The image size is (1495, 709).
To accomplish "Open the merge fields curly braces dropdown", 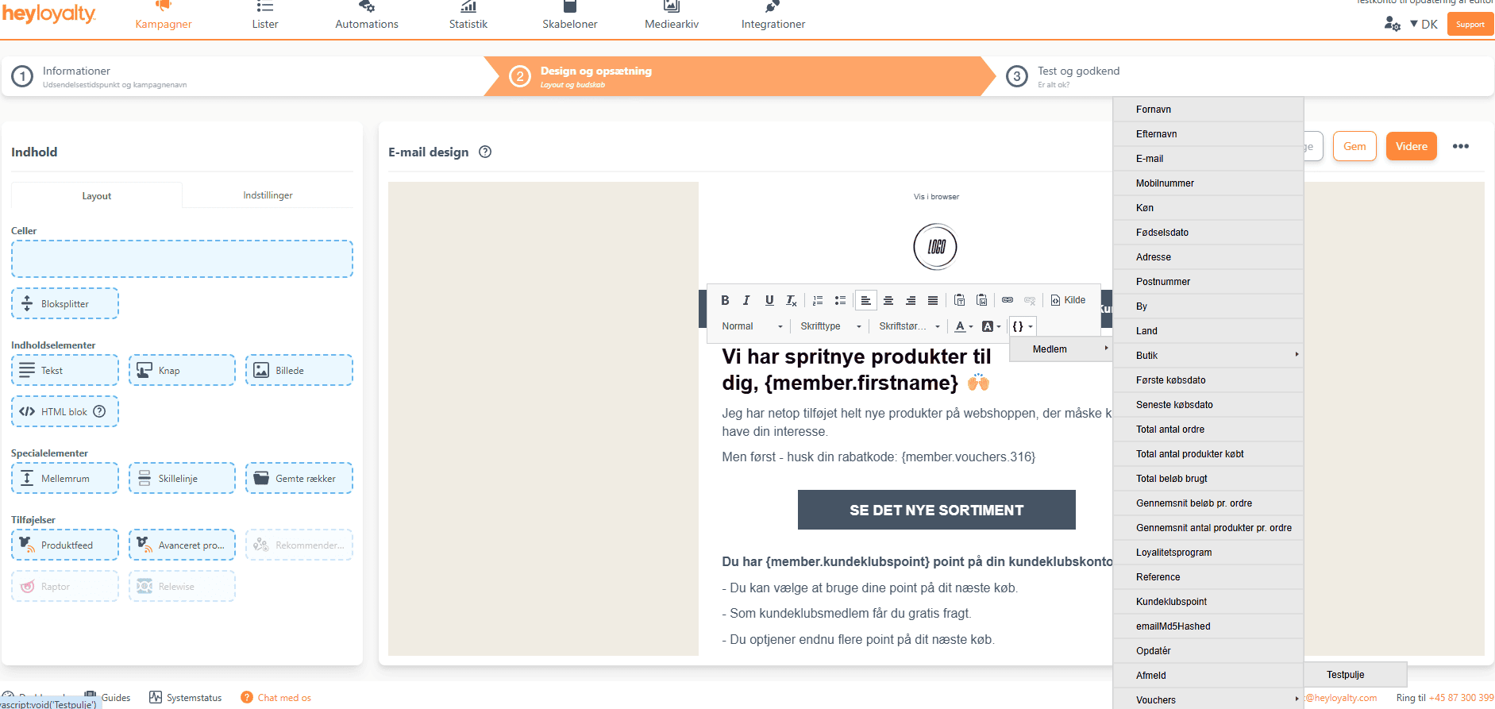I will pyautogui.click(x=1023, y=326).
